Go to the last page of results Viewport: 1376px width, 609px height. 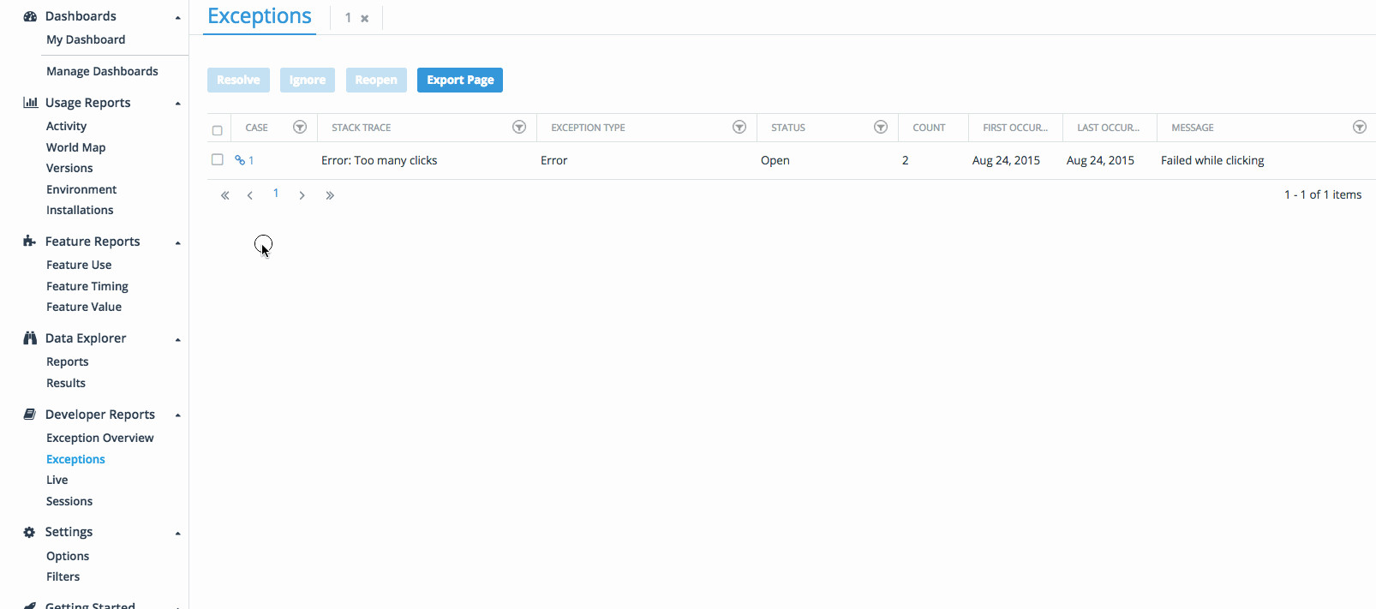pos(330,195)
